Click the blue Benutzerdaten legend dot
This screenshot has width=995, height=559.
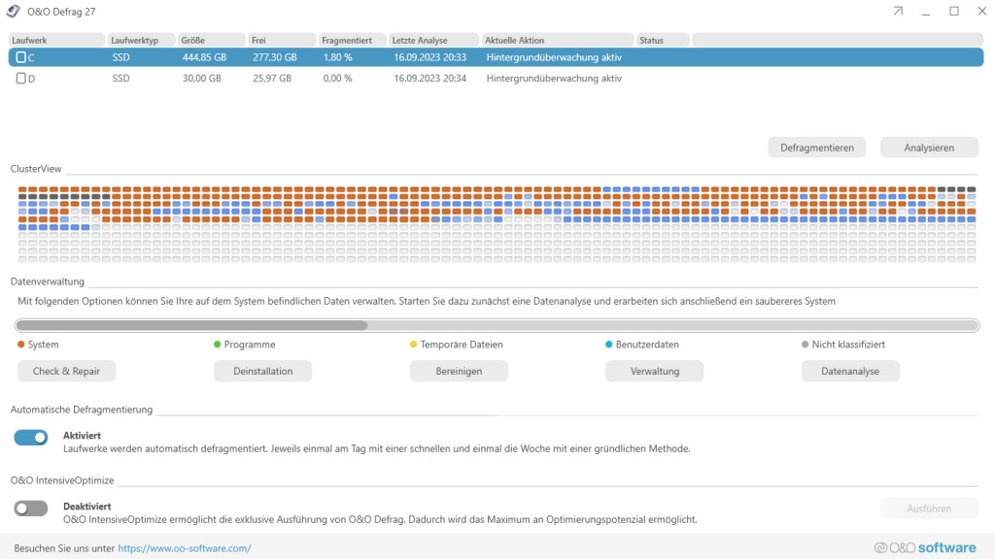(x=609, y=345)
